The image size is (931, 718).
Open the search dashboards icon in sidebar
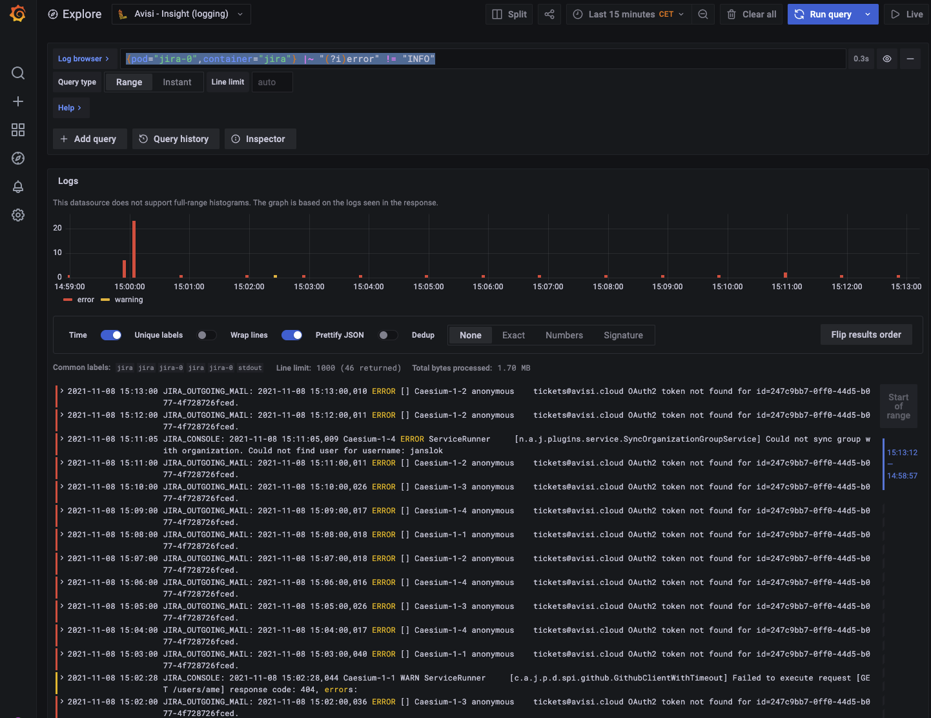click(18, 73)
